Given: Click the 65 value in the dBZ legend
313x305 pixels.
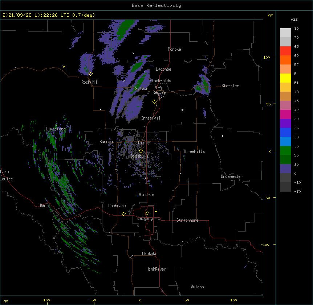Looking at the screenshot, I should [296, 47].
